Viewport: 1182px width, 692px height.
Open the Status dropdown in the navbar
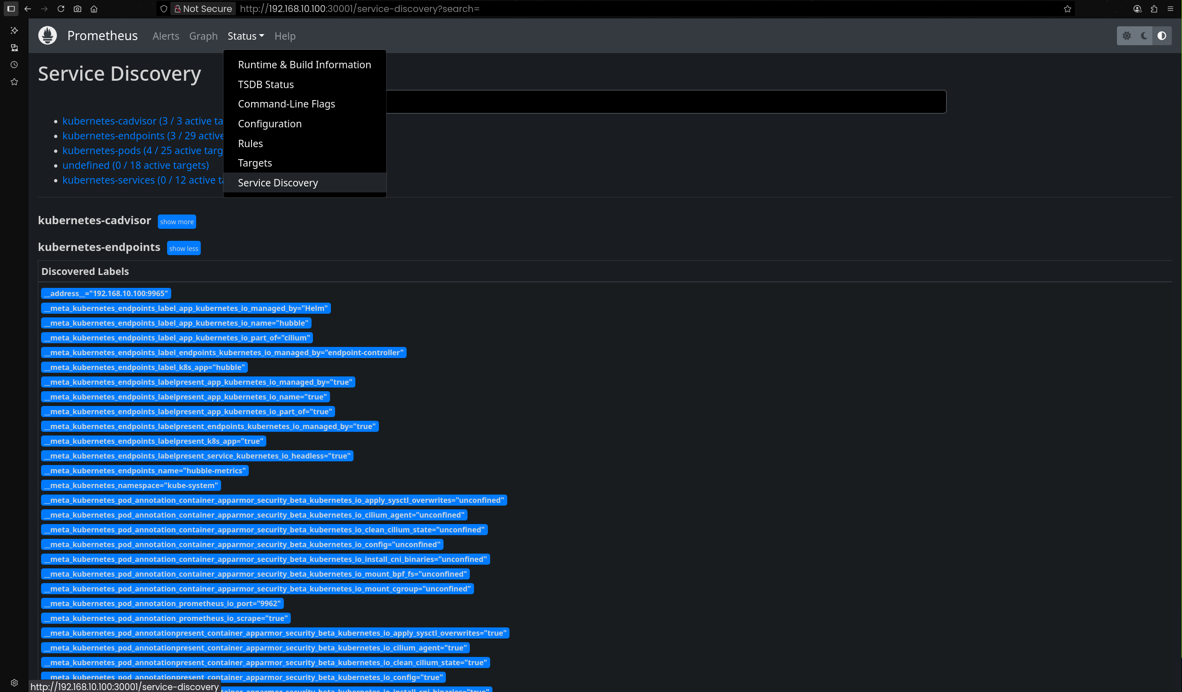click(246, 36)
